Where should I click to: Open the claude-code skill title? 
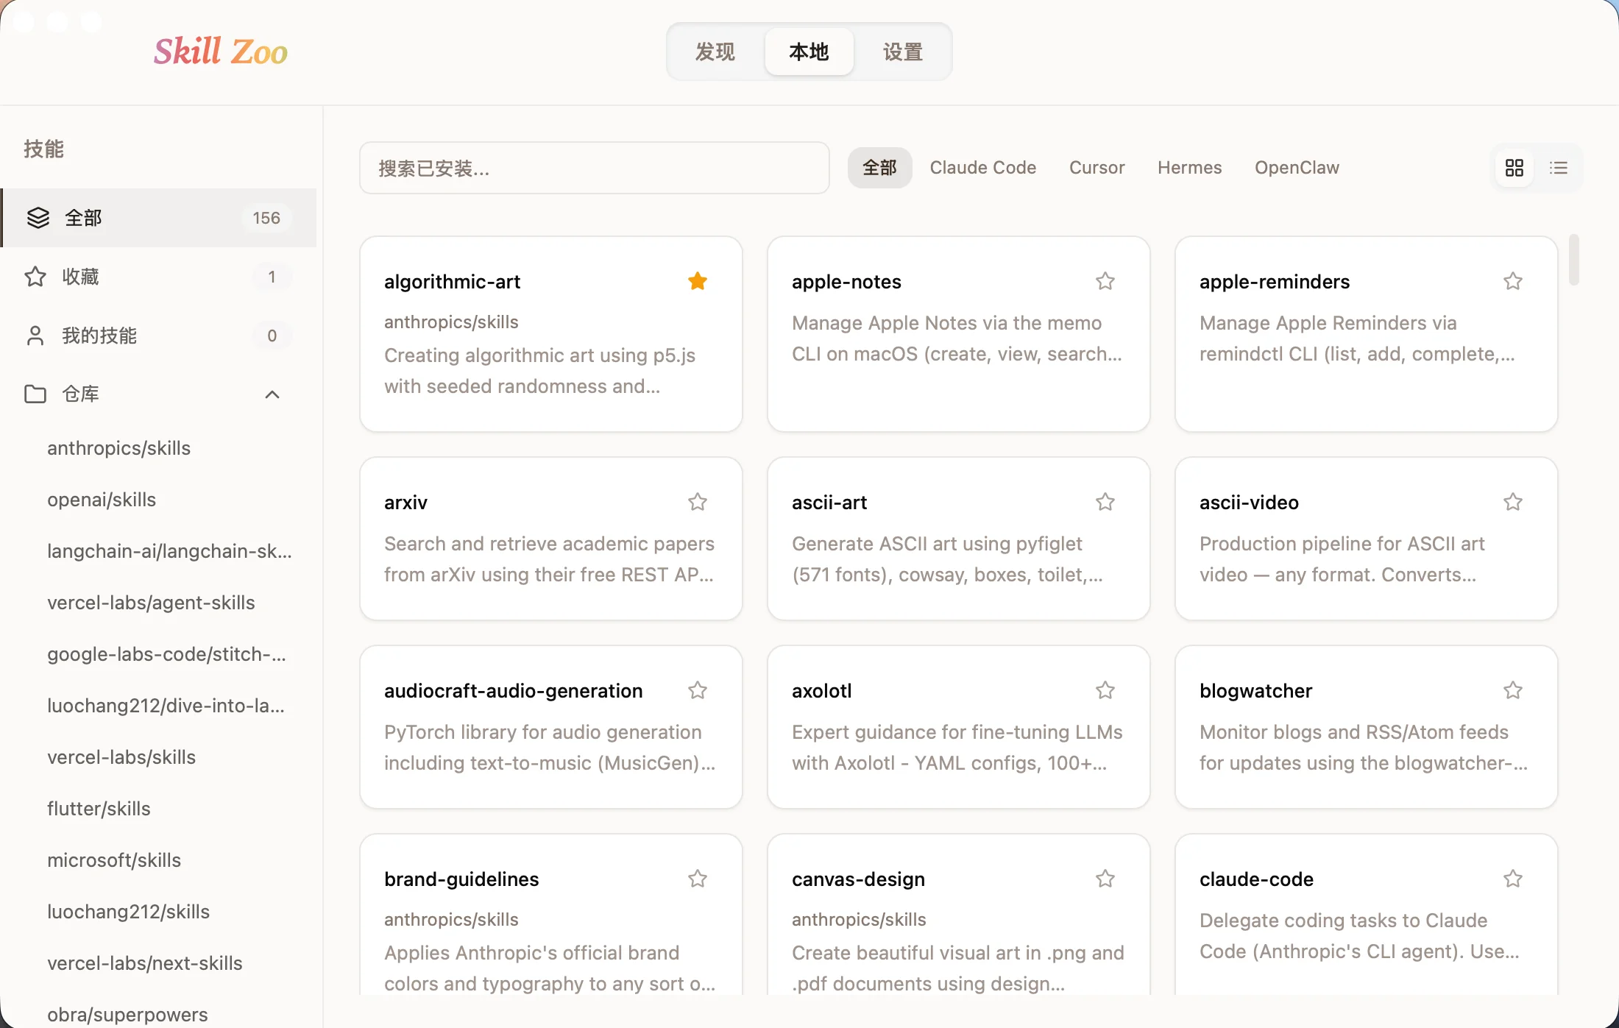pos(1256,879)
